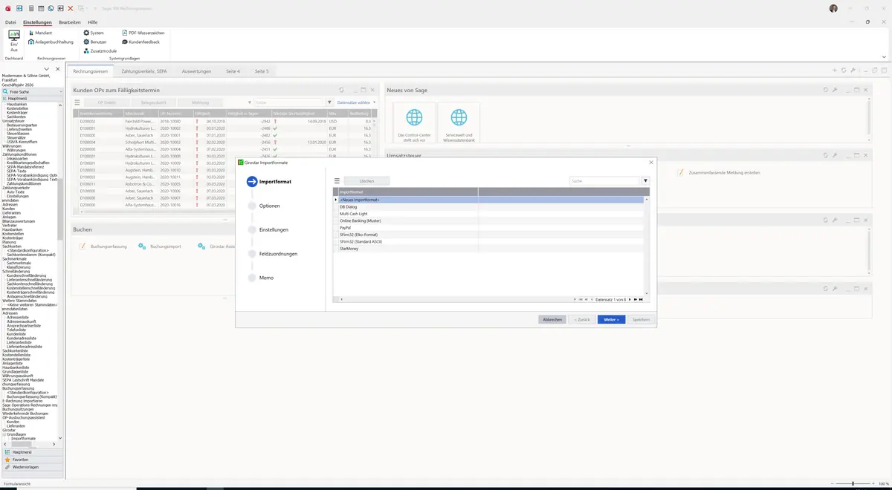Screen dimensions: 892x490
Task: Open Zusatzmodule in ribbon
Action: point(100,50)
